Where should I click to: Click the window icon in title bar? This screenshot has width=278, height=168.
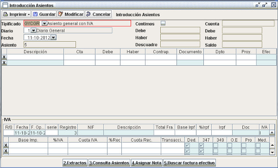[5, 6]
